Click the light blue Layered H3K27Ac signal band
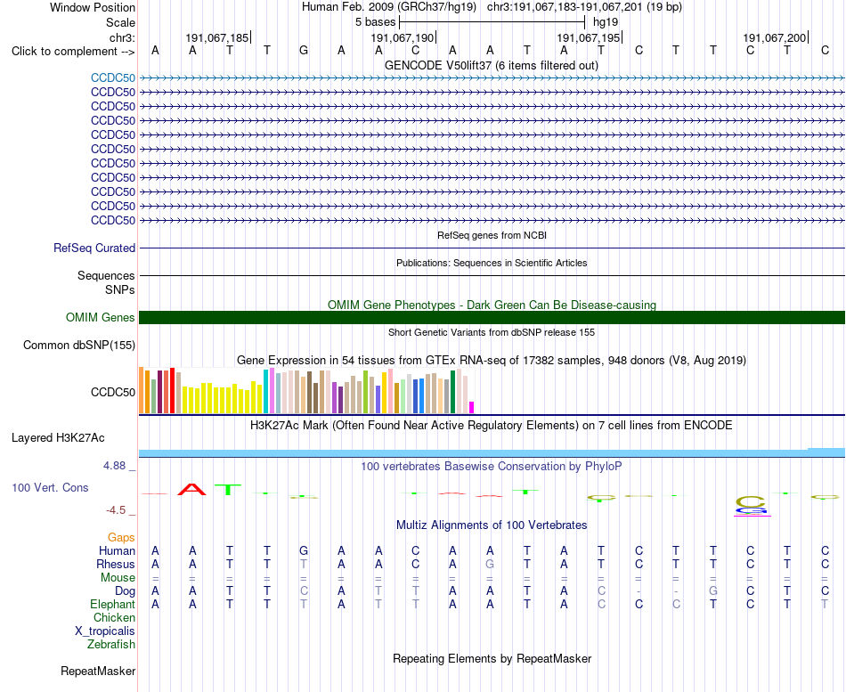Image resolution: width=846 pixels, height=692 pixels. [x=492, y=453]
